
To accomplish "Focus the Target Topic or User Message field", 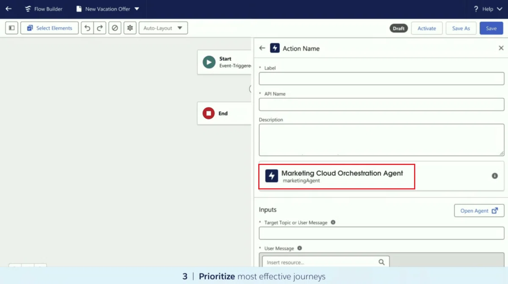I will 381,233.
